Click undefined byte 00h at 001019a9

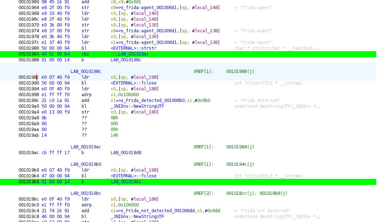(x=114, y=124)
